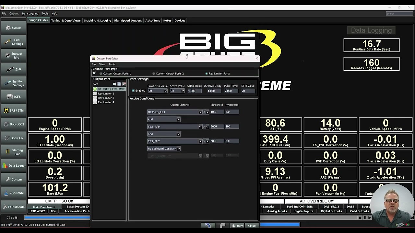Viewport: 415px width, 233px height.
Task: Open the File menu in Custom Port Editor
Action: [94, 64]
